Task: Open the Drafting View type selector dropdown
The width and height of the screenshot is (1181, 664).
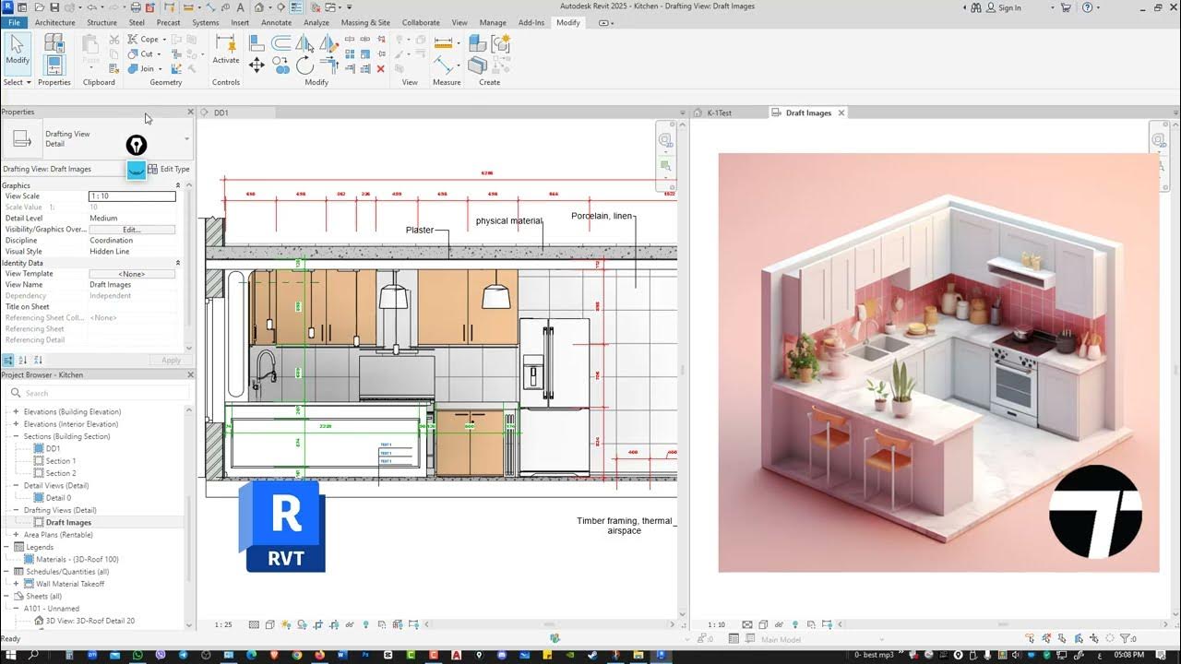Action: point(186,139)
